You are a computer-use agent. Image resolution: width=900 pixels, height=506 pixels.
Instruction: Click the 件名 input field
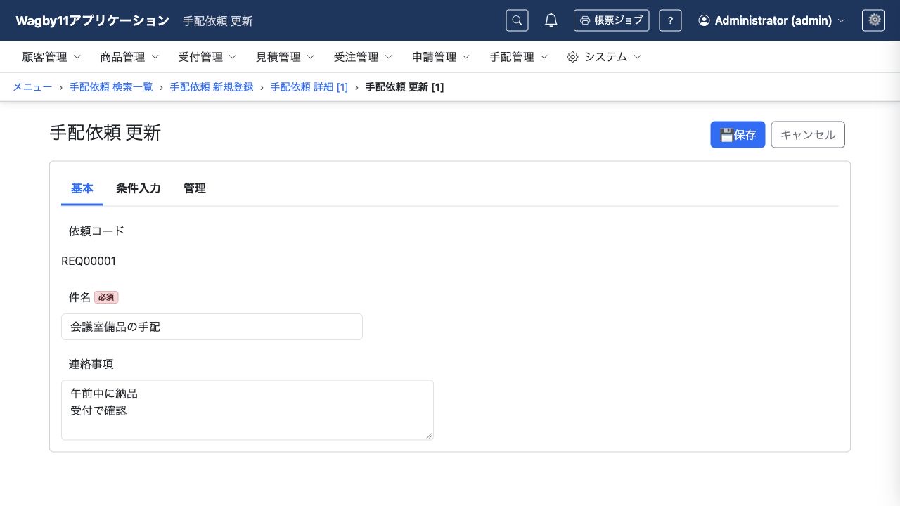coord(212,327)
